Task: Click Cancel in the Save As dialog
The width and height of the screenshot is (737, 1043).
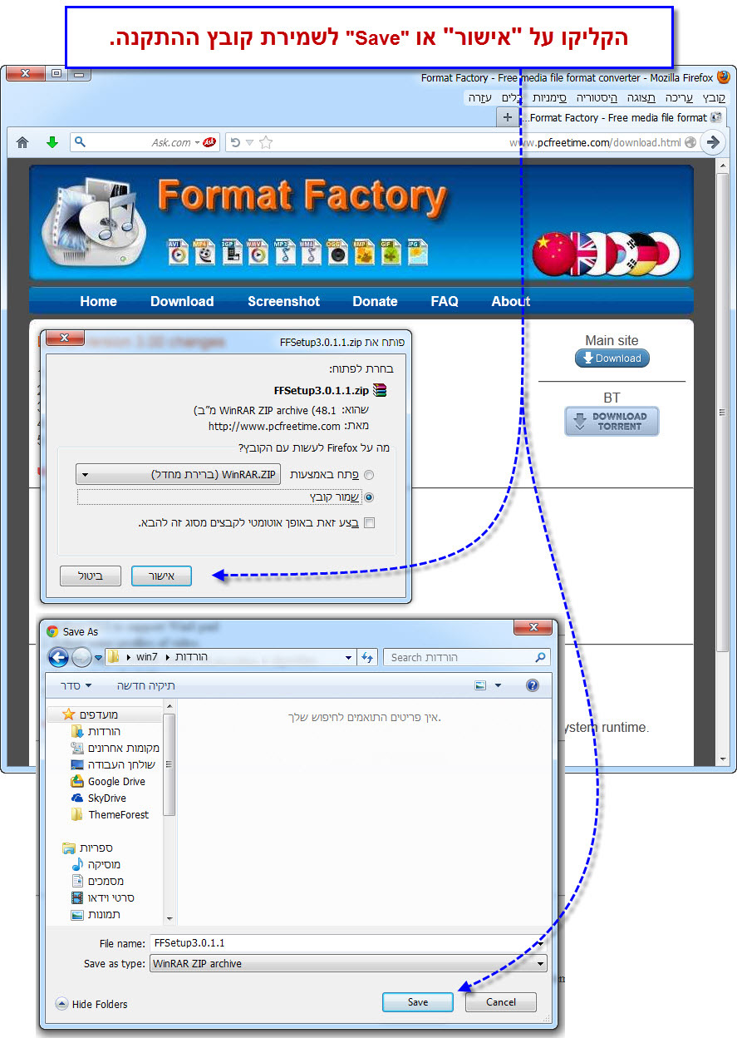Action: pyautogui.click(x=501, y=1001)
